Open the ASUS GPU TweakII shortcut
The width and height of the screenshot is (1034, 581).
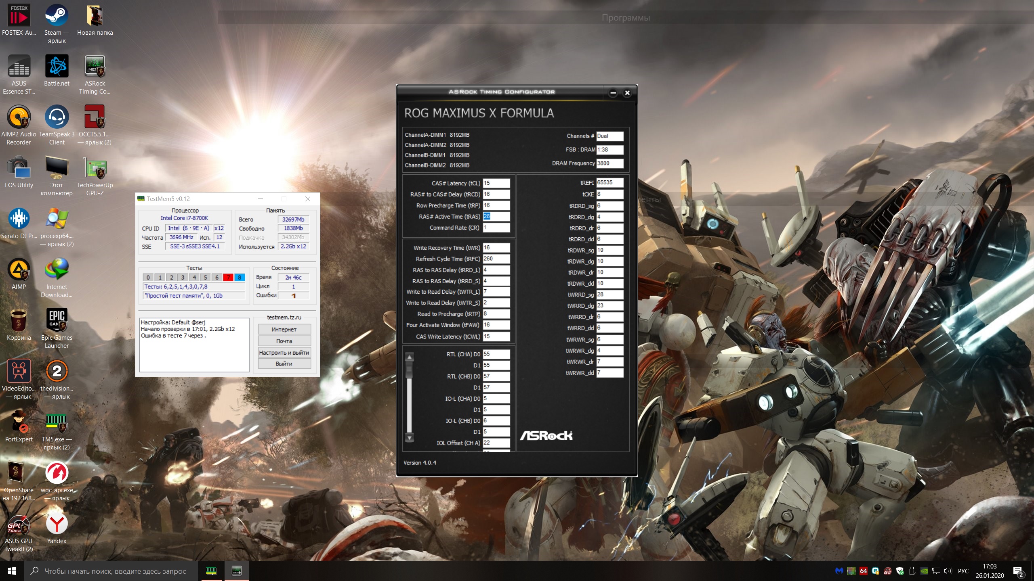click(x=19, y=524)
